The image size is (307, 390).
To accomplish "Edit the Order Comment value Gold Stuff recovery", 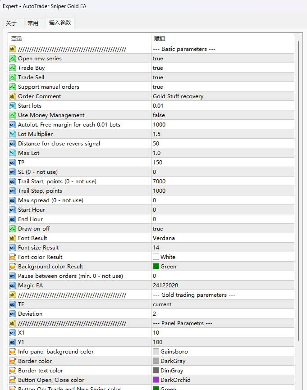I will pyautogui.click(x=223, y=96).
